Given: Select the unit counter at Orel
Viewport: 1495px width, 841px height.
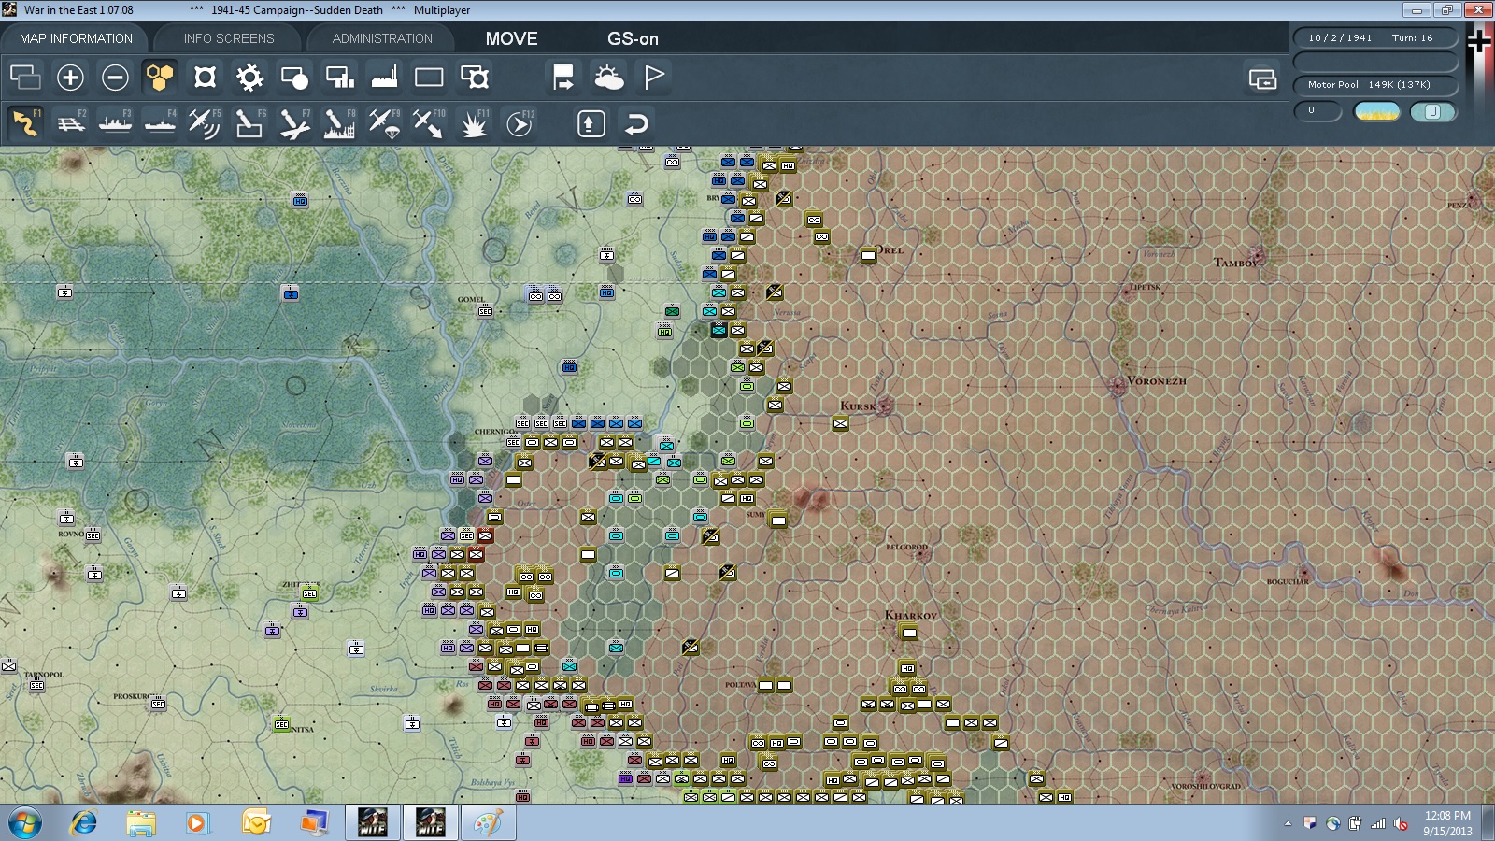Looking at the screenshot, I should pos(868,255).
